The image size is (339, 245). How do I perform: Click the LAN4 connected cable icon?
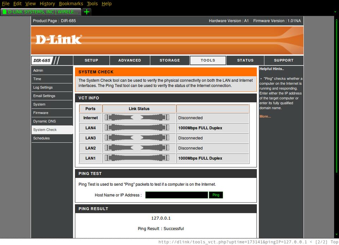(137, 128)
